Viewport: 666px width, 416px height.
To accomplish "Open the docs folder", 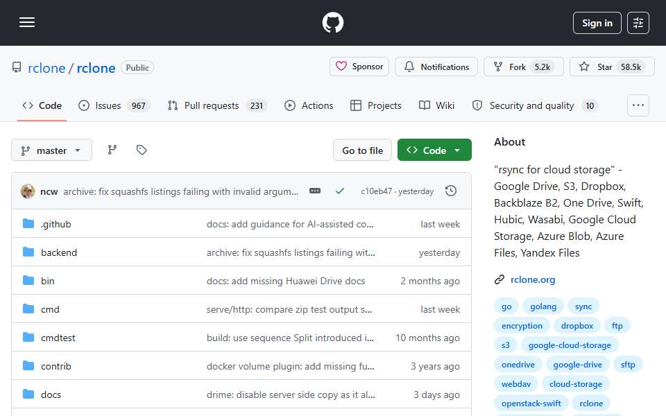I will click(x=51, y=395).
